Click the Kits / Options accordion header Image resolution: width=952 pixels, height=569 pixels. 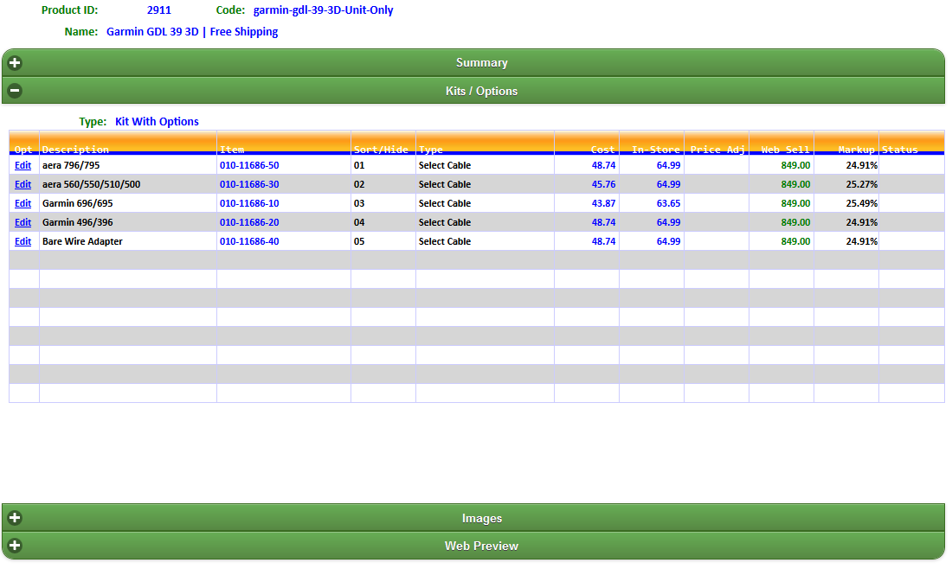coord(473,91)
